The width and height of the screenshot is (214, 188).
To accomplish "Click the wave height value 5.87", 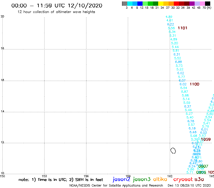I will point(185,92).
